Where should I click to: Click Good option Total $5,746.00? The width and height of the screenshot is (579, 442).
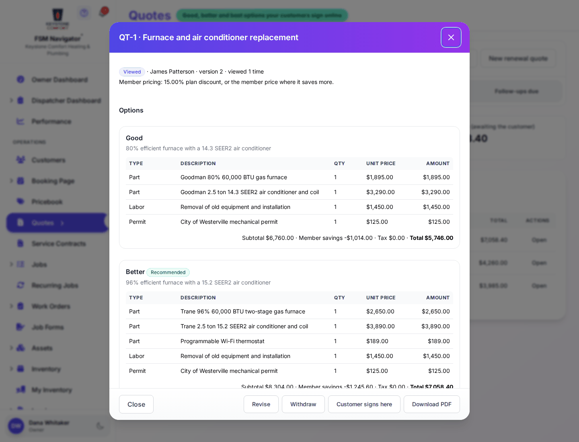point(431,238)
